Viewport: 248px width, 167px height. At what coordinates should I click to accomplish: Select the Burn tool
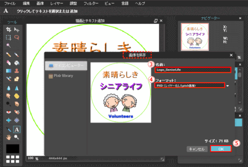[x=17, y=104]
